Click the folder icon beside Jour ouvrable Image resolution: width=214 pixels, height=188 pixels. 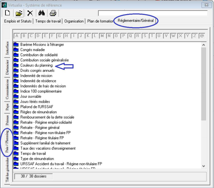coord(16,97)
